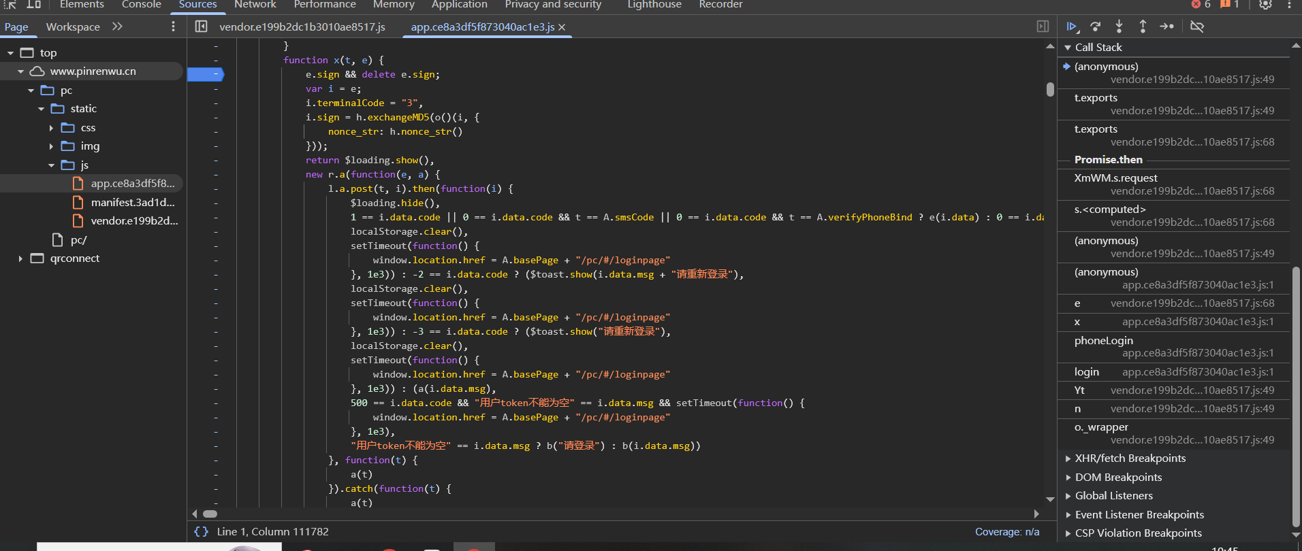The height and width of the screenshot is (551, 1302).
Task: Toggle deactivate breakpoints
Action: 1196,27
